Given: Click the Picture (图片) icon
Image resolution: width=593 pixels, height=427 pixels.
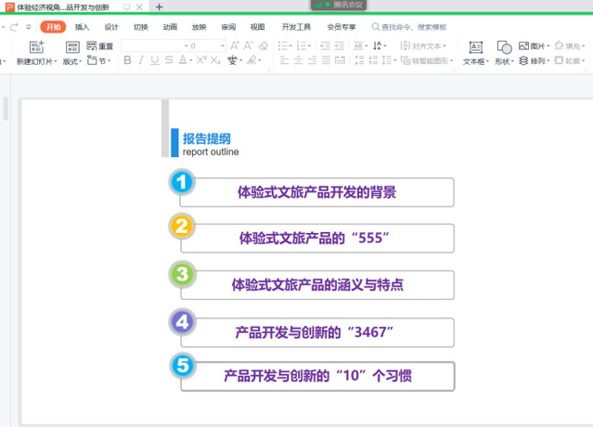Looking at the screenshot, I should tap(525, 45).
